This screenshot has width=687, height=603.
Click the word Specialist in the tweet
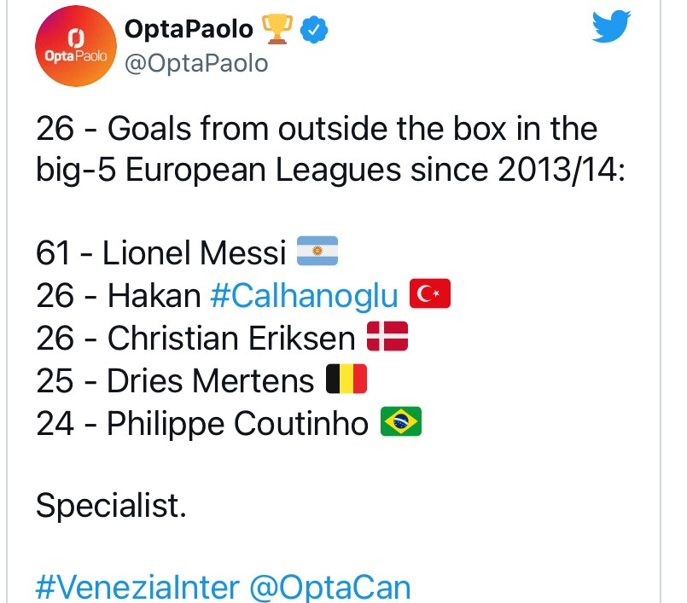click(111, 507)
